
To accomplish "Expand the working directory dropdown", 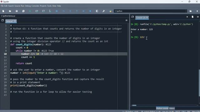I will 186,11.
